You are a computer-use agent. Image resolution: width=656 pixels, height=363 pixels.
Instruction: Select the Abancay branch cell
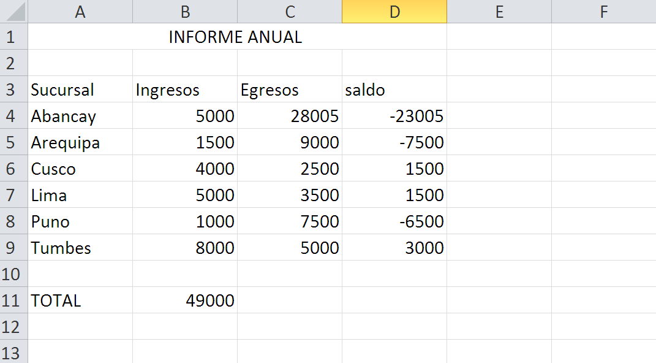(80, 117)
